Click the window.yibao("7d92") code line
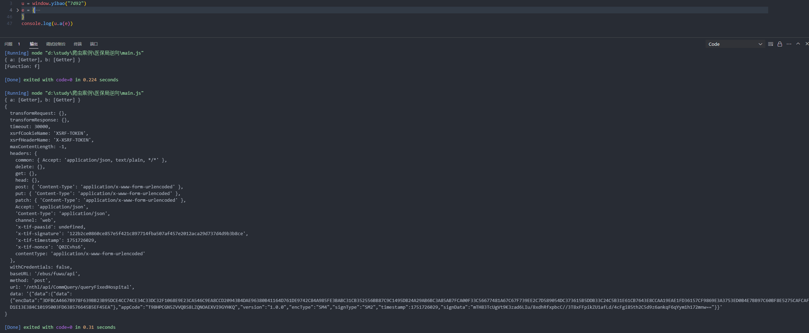Screen dimensions: 809x333 click(x=54, y=4)
